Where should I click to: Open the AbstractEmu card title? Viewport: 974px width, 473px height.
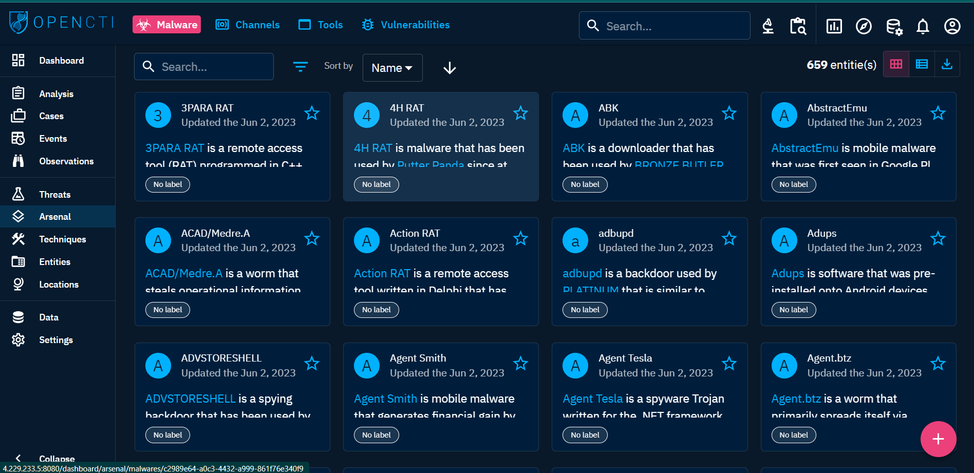click(x=837, y=108)
